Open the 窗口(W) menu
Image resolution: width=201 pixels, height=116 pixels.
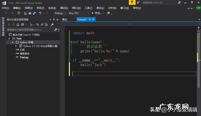125,8
